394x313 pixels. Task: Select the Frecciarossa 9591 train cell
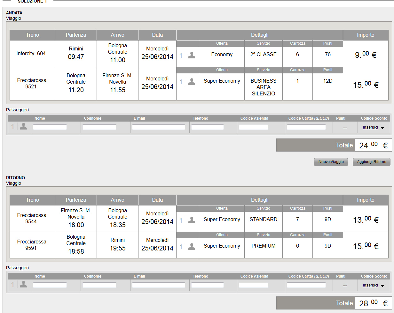pos(32,245)
